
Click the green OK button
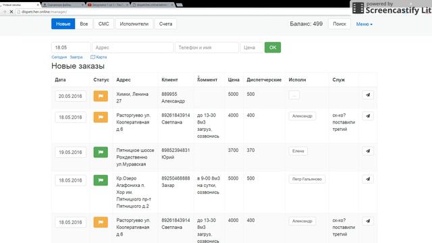tap(273, 47)
